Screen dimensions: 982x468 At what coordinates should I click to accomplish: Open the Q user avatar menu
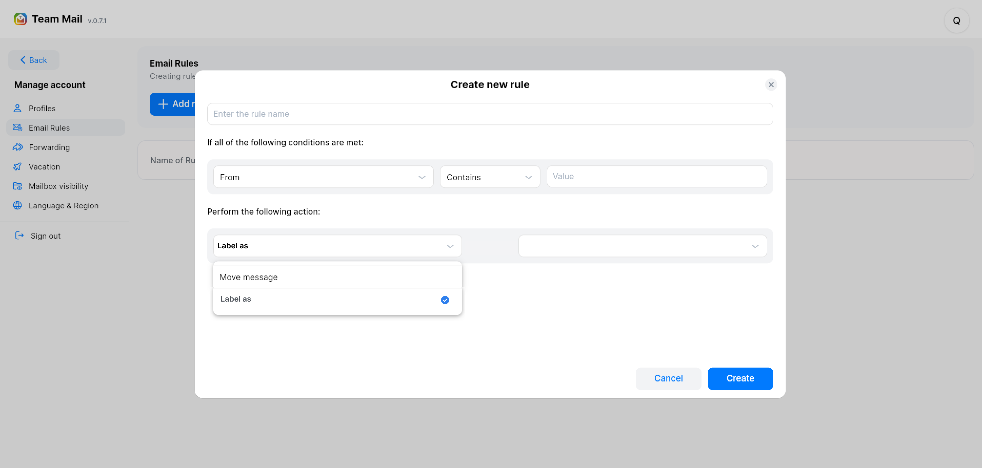tap(956, 20)
